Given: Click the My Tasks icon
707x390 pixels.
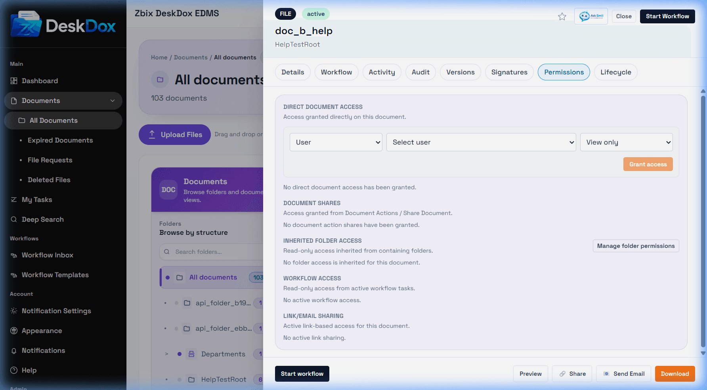Looking at the screenshot, I should 14,200.
